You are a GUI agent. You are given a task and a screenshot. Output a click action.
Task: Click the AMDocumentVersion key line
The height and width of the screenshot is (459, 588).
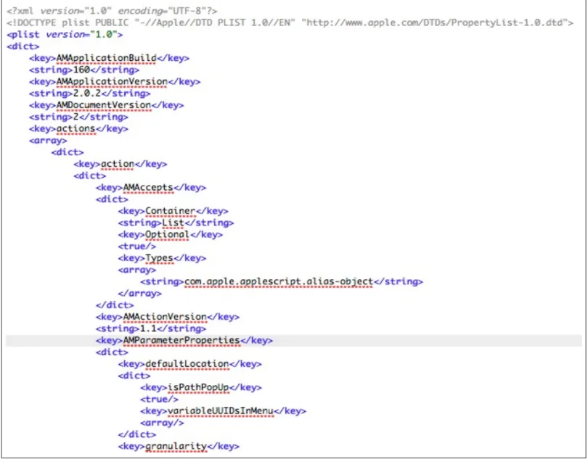(107, 105)
